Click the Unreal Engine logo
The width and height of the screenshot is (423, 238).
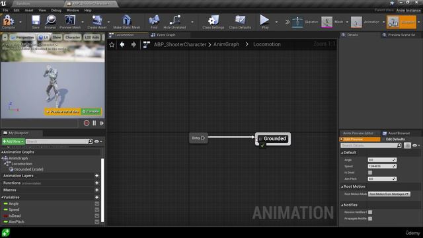[3, 3]
